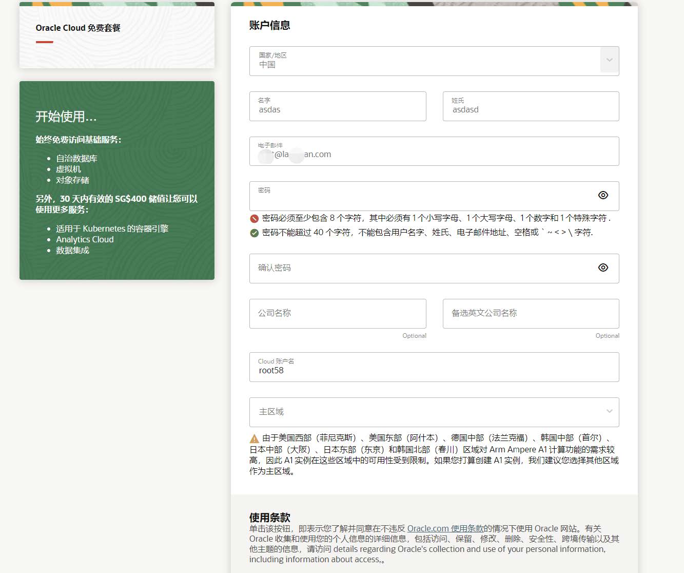Click into the 名字 first name field
Viewport: 684px width, 573px height.
(338, 106)
